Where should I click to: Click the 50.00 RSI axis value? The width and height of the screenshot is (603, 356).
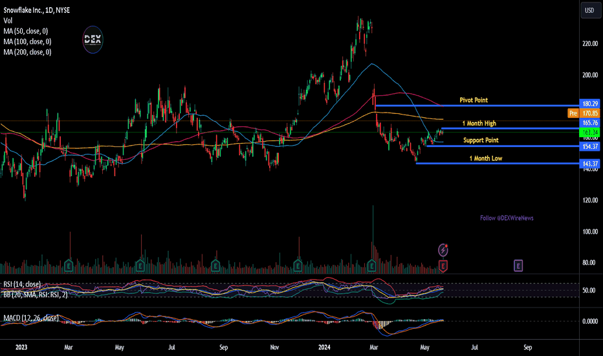coord(589,290)
